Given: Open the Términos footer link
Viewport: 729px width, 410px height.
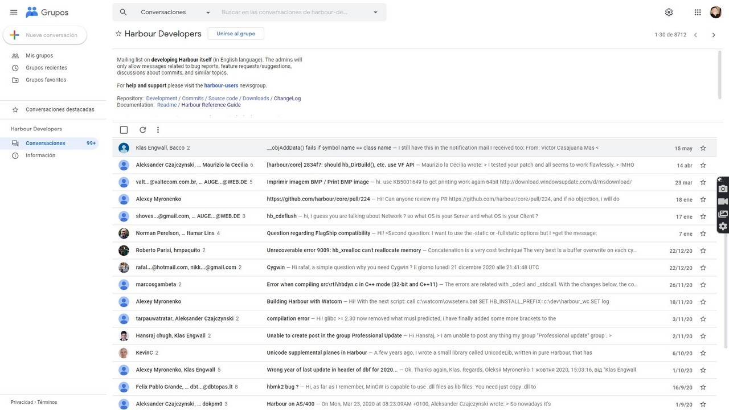Looking at the screenshot, I should 47,402.
